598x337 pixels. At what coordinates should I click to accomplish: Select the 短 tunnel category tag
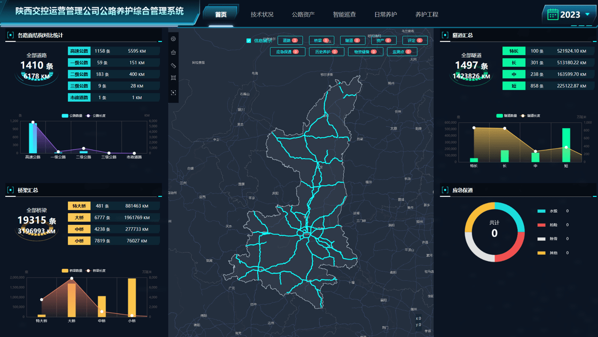pyautogui.click(x=514, y=86)
